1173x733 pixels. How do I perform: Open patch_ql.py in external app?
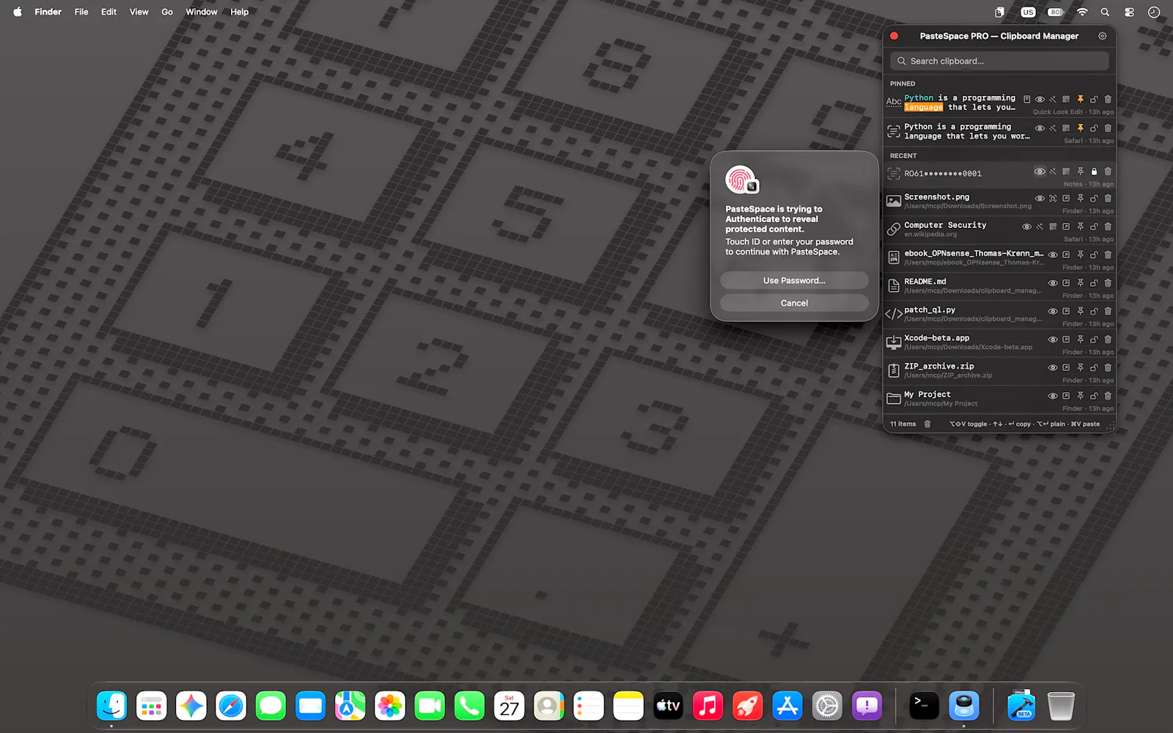pyautogui.click(x=1066, y=312)
